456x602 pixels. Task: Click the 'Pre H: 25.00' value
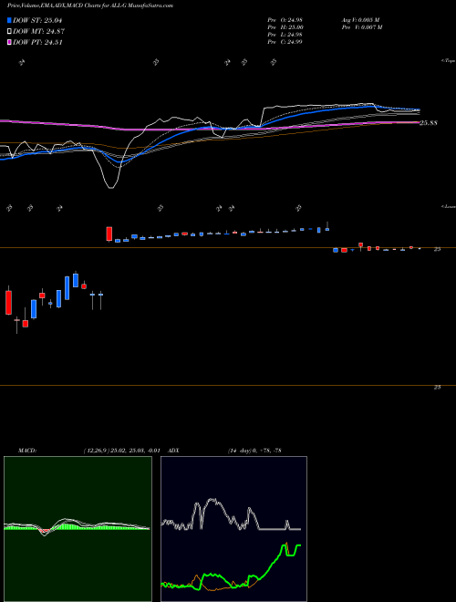pyautogui.click(x=285, y=27)
